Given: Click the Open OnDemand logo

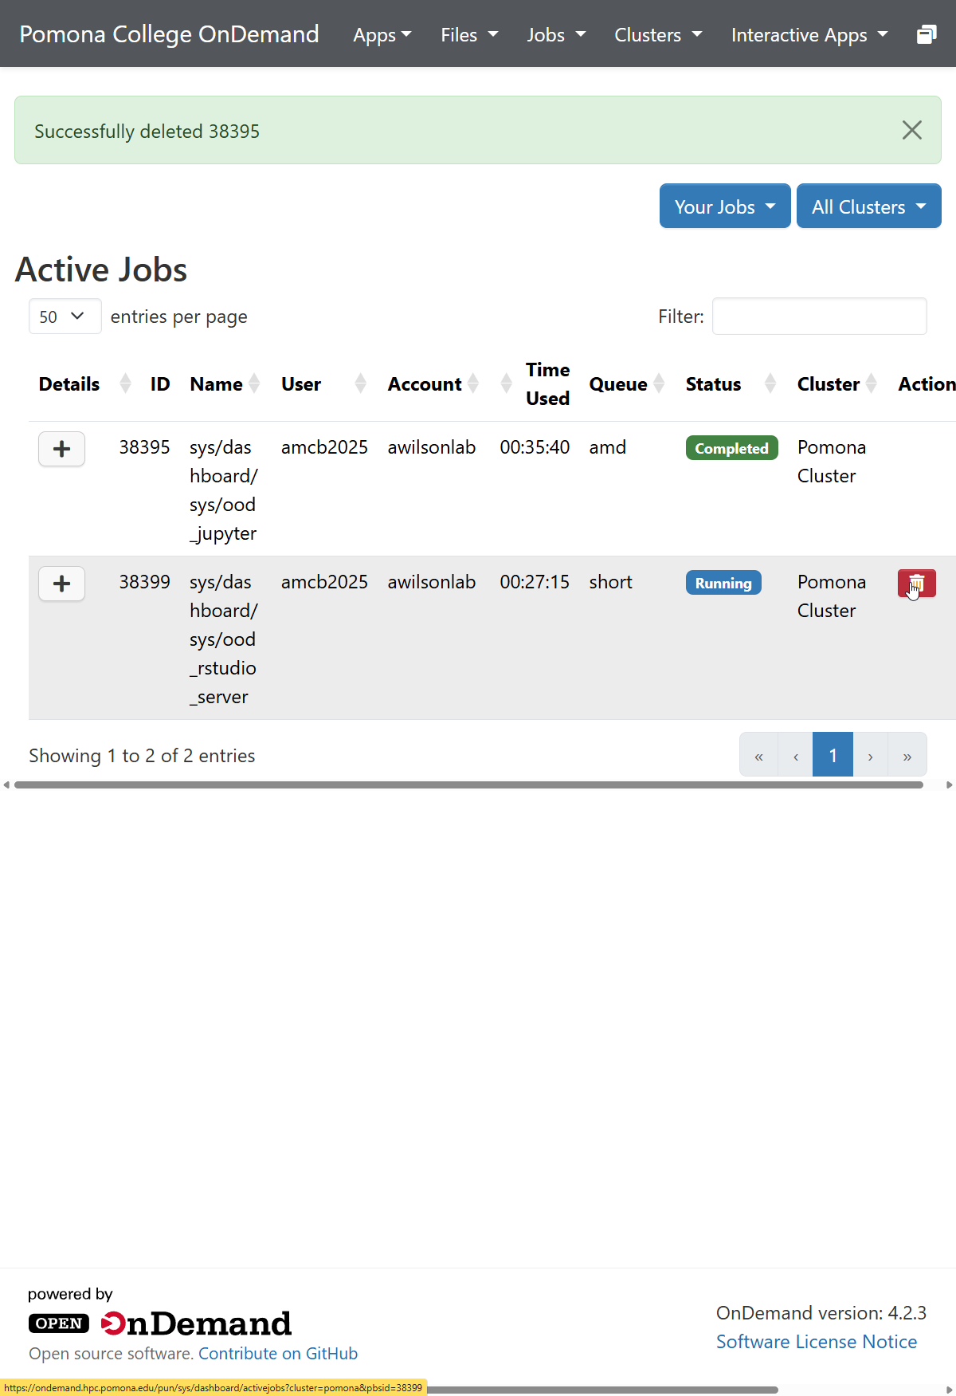Looking at the screenshot, I should [160, 1323].
